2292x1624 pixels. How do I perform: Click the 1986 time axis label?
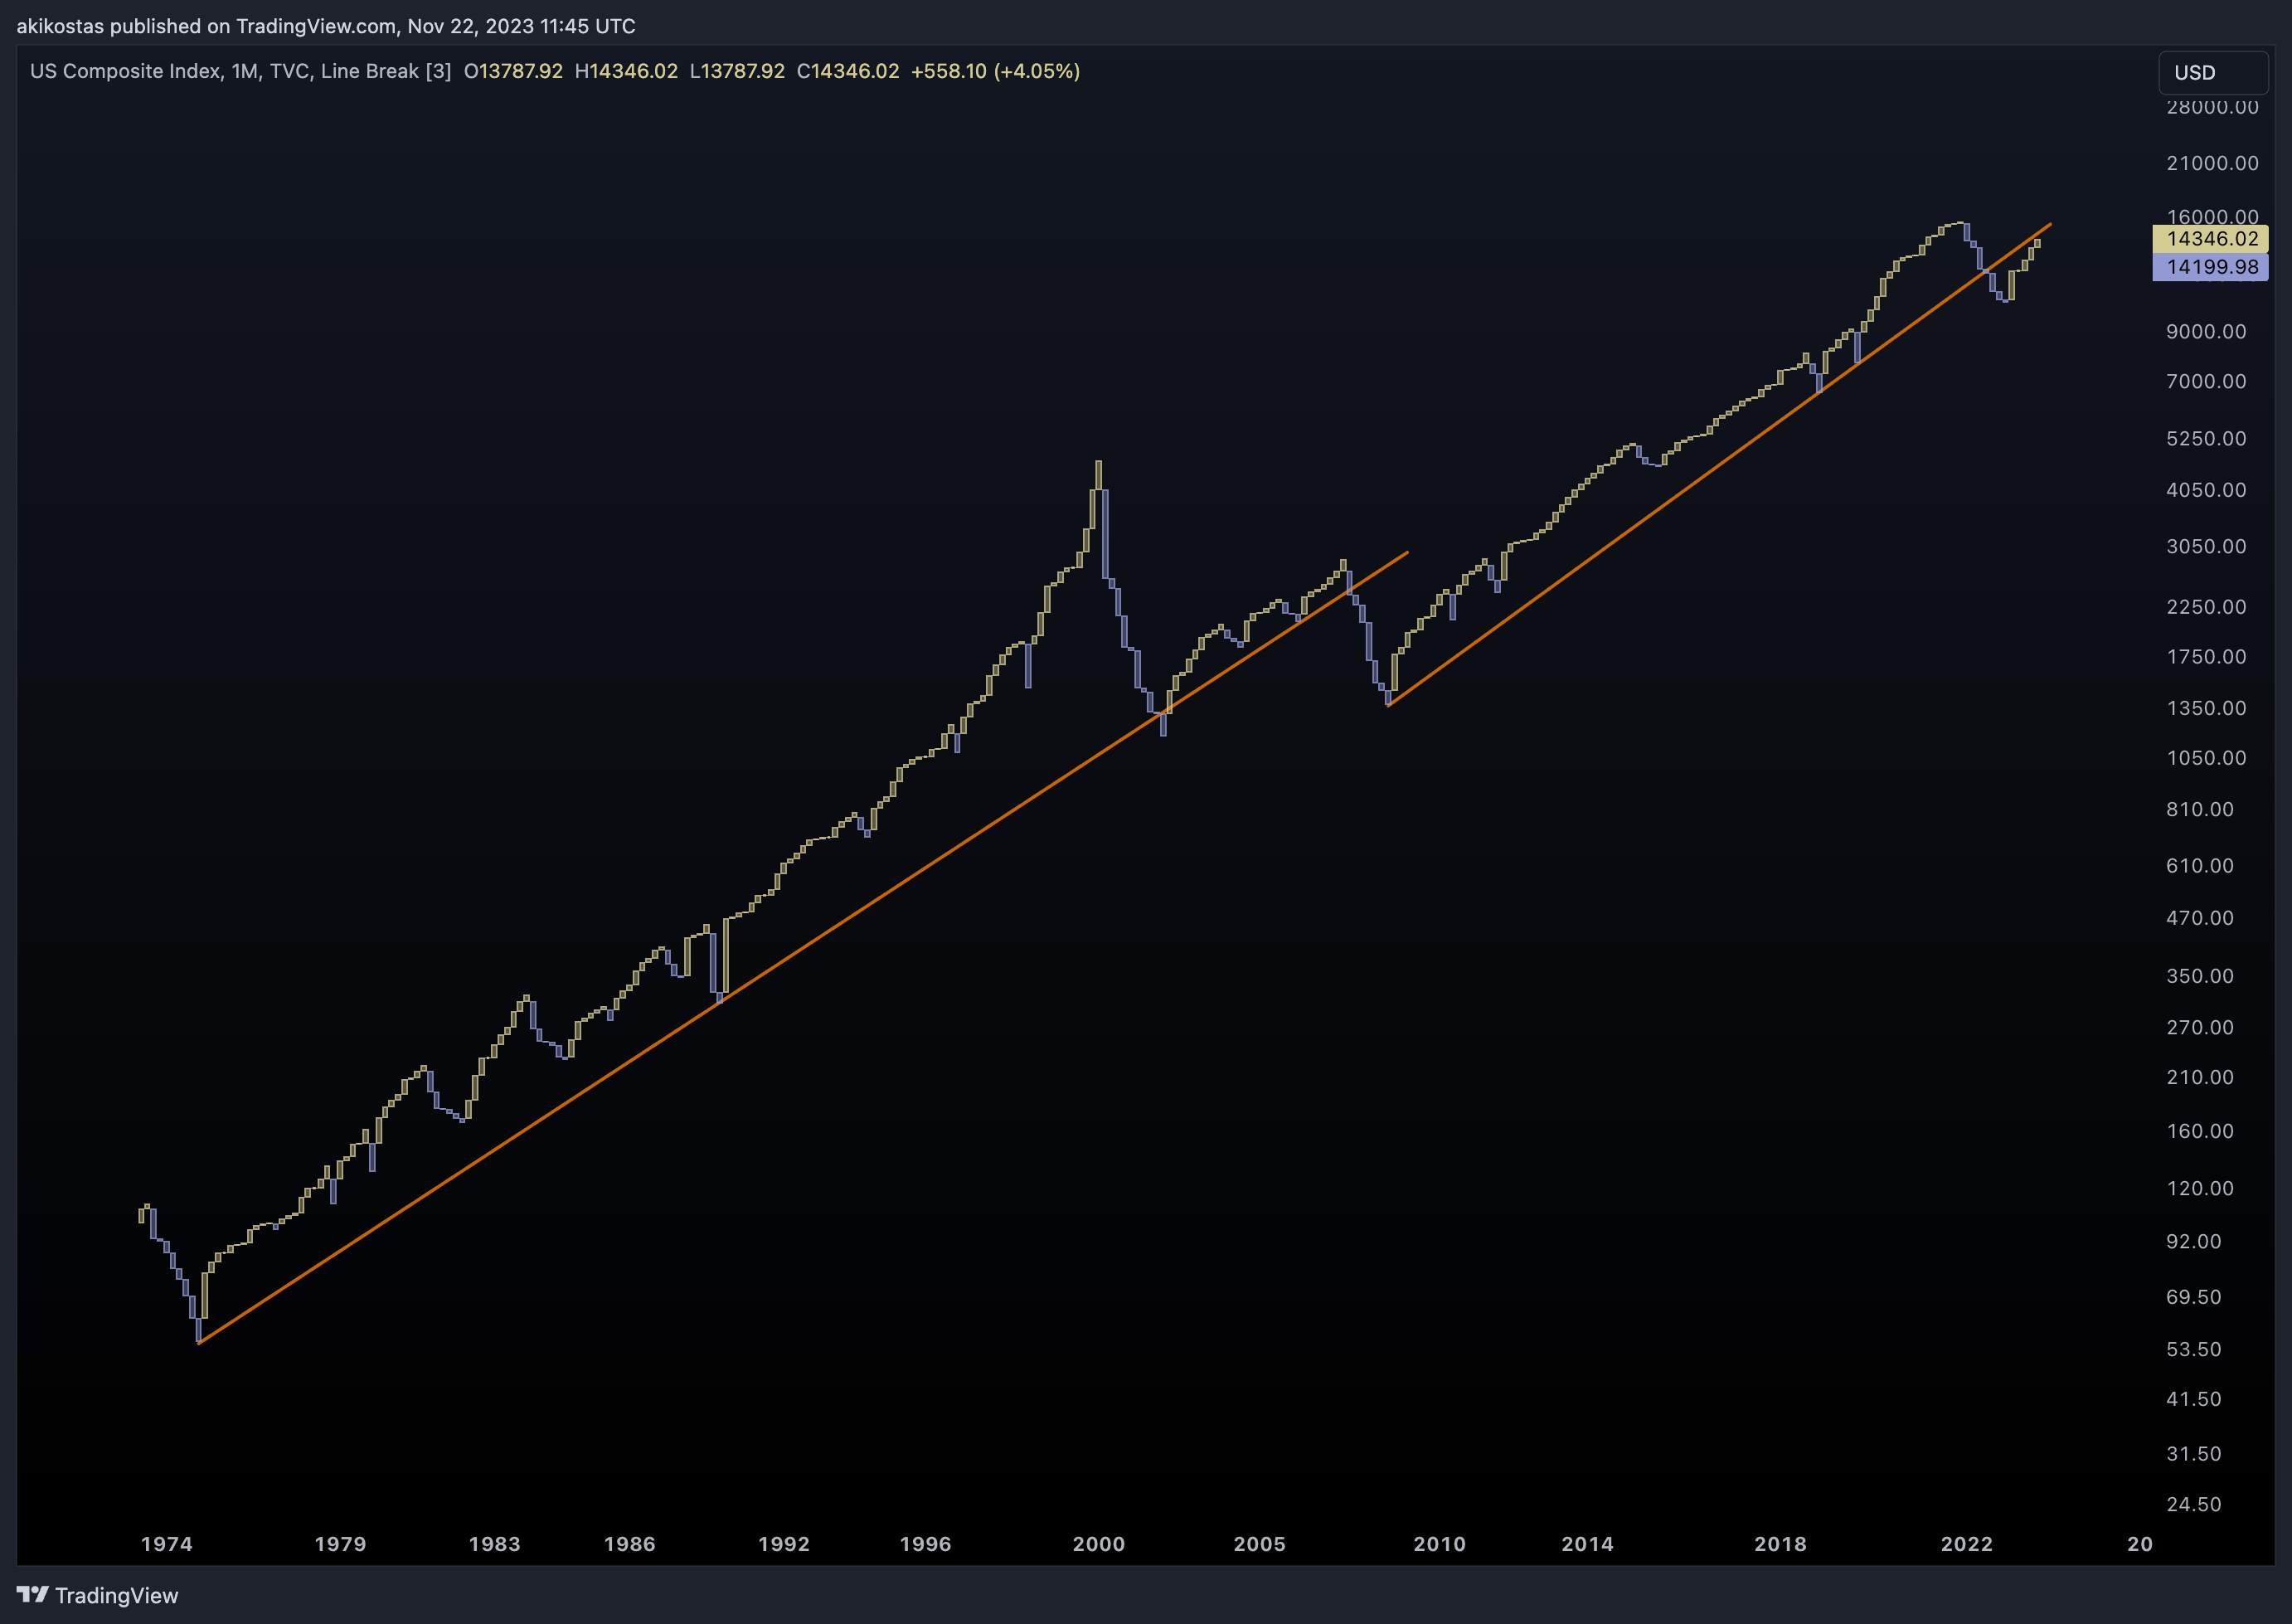point(629,1543)
